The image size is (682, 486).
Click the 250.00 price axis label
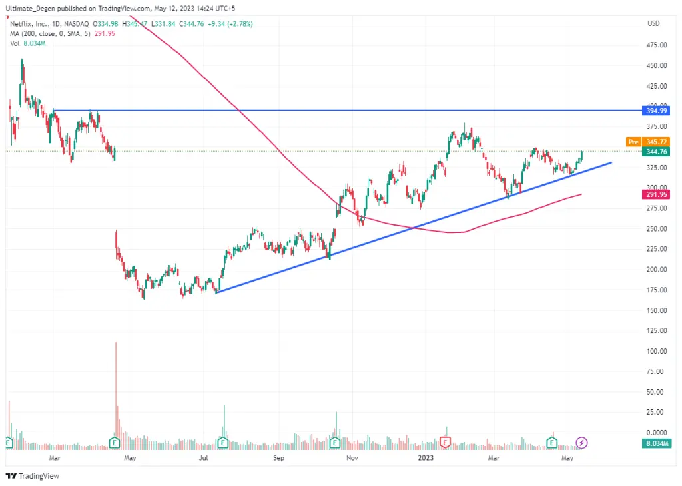point(656,228)
